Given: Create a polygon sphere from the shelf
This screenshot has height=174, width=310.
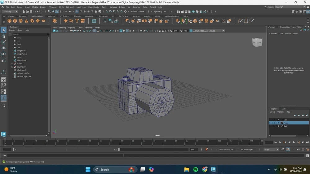Looking at the screenshot, I should pyautogui.click(x=10, y=21).
